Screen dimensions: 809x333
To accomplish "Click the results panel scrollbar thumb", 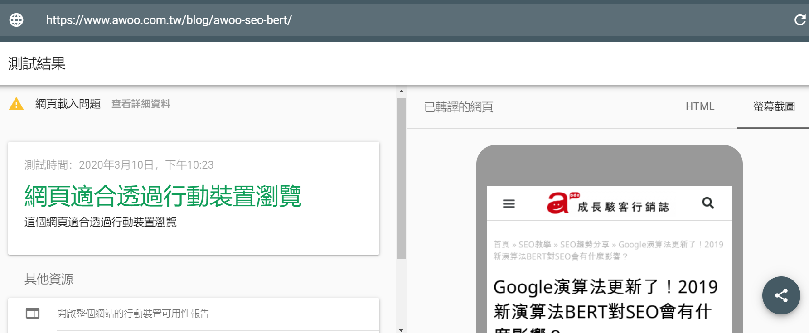I will pos(401,178).
